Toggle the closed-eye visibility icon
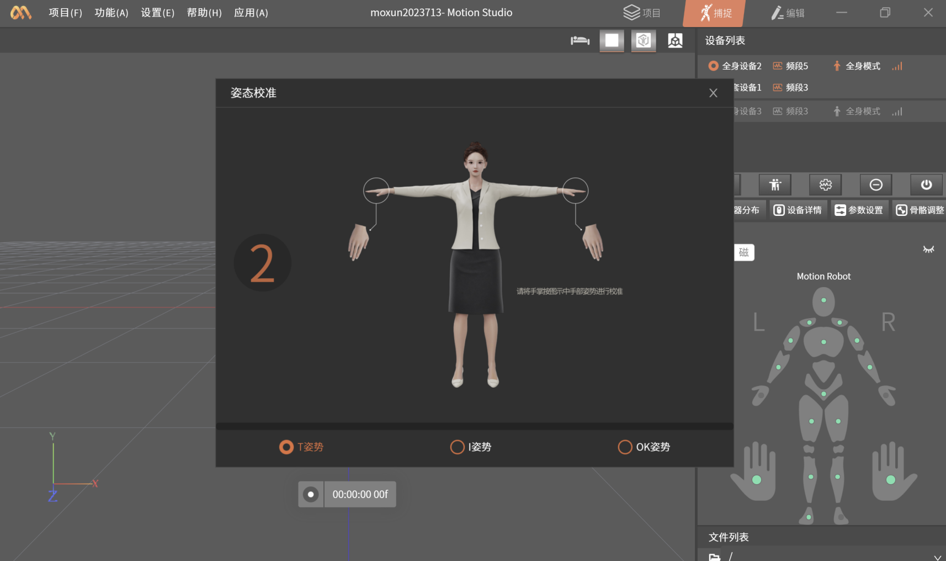 coord(928,250)
